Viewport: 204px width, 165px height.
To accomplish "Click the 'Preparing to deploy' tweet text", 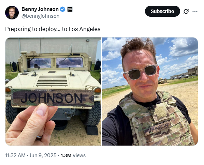I will click(53, 29).
